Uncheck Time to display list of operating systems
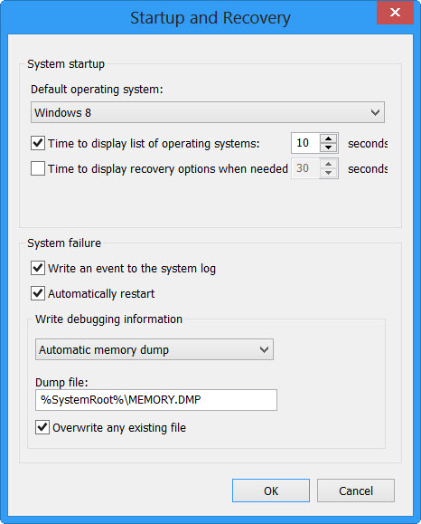 [x=38, y=143]
